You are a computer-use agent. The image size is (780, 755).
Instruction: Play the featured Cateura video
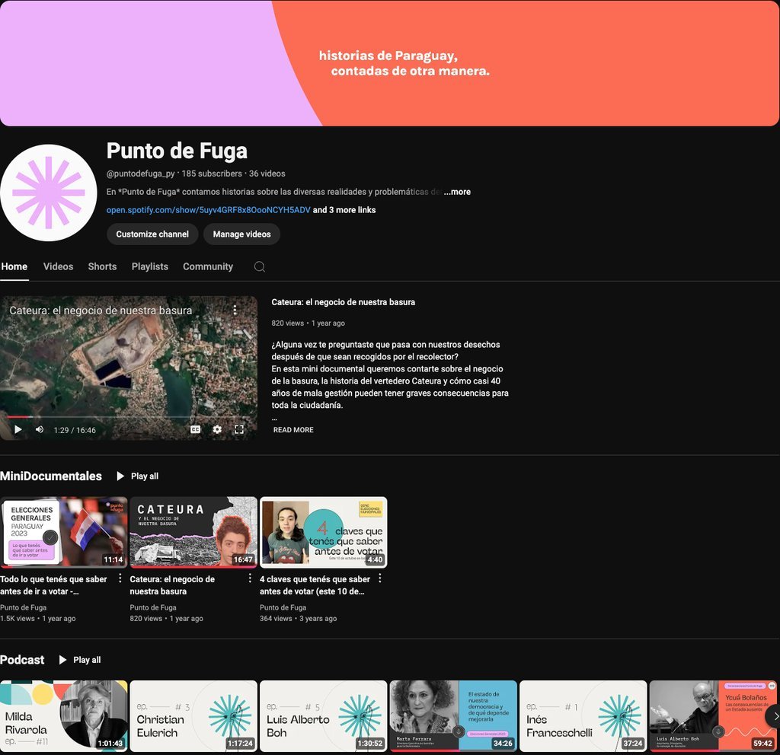click(x=18, y=429)
